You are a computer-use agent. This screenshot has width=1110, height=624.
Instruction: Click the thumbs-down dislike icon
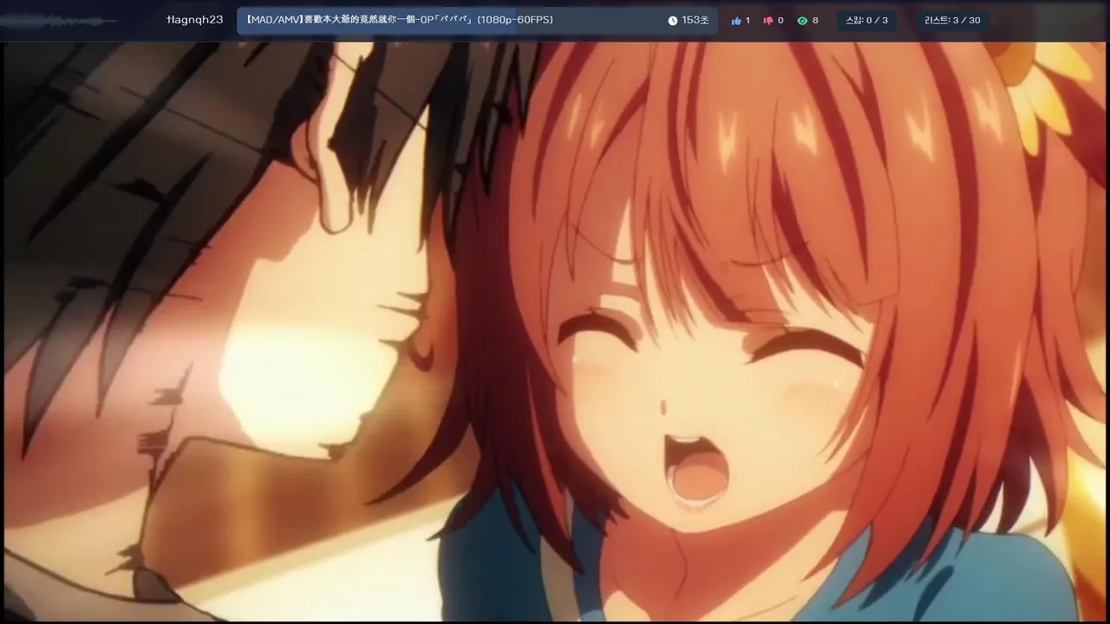pos(767,20)
